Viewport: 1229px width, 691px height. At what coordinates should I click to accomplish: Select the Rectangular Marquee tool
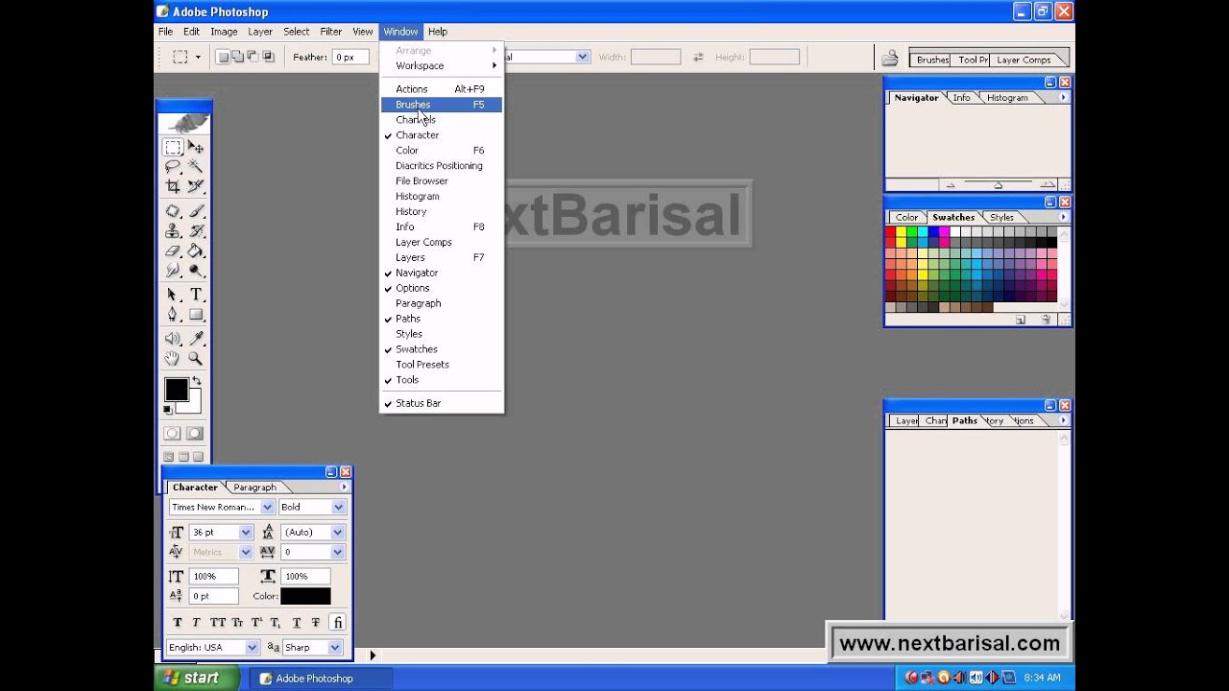(x=173, y=148)
